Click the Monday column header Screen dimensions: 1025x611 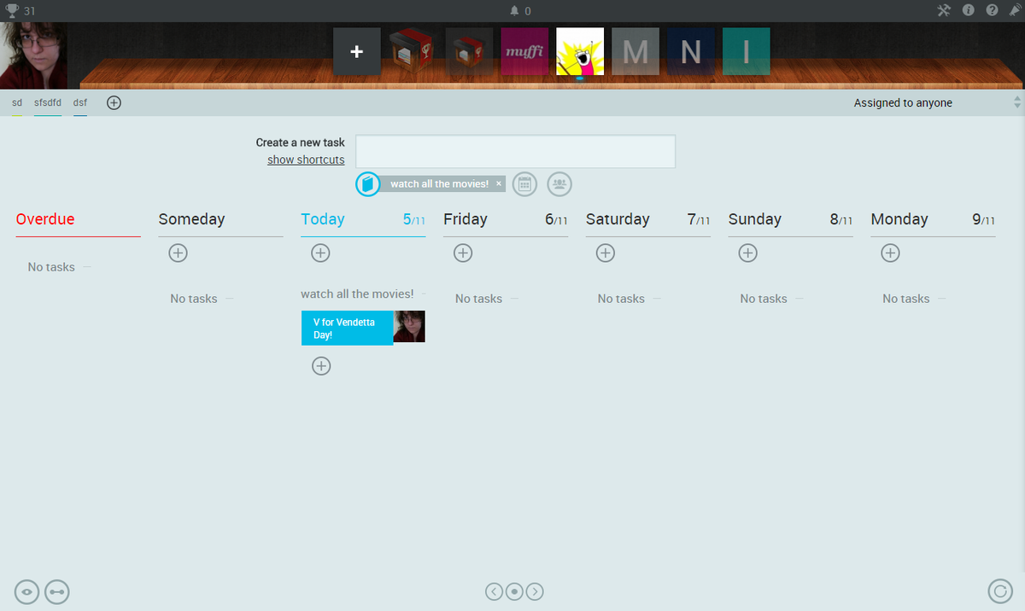pyautogui.click(x=899, y=220)
